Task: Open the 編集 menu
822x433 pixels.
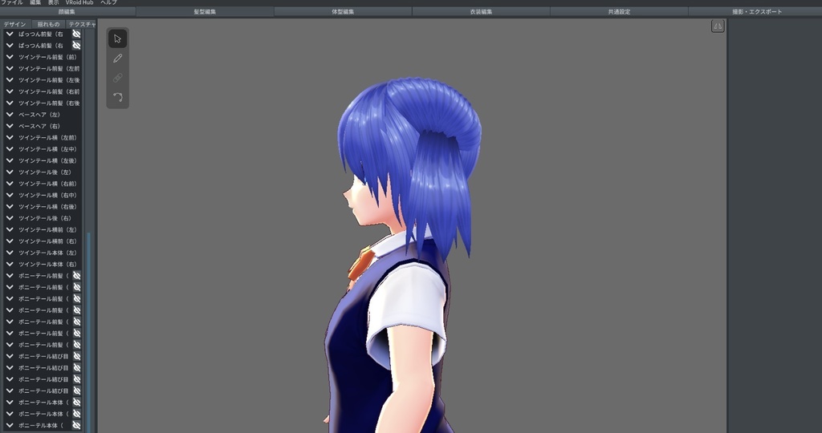Action: coord(35,2)
